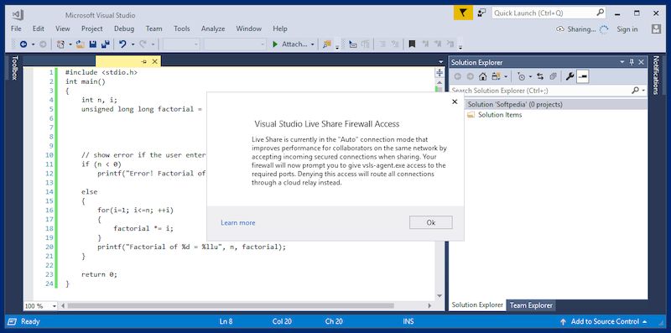671x333 pixels.
Task: Toggle the pin on the document tab
Action: 144,62
